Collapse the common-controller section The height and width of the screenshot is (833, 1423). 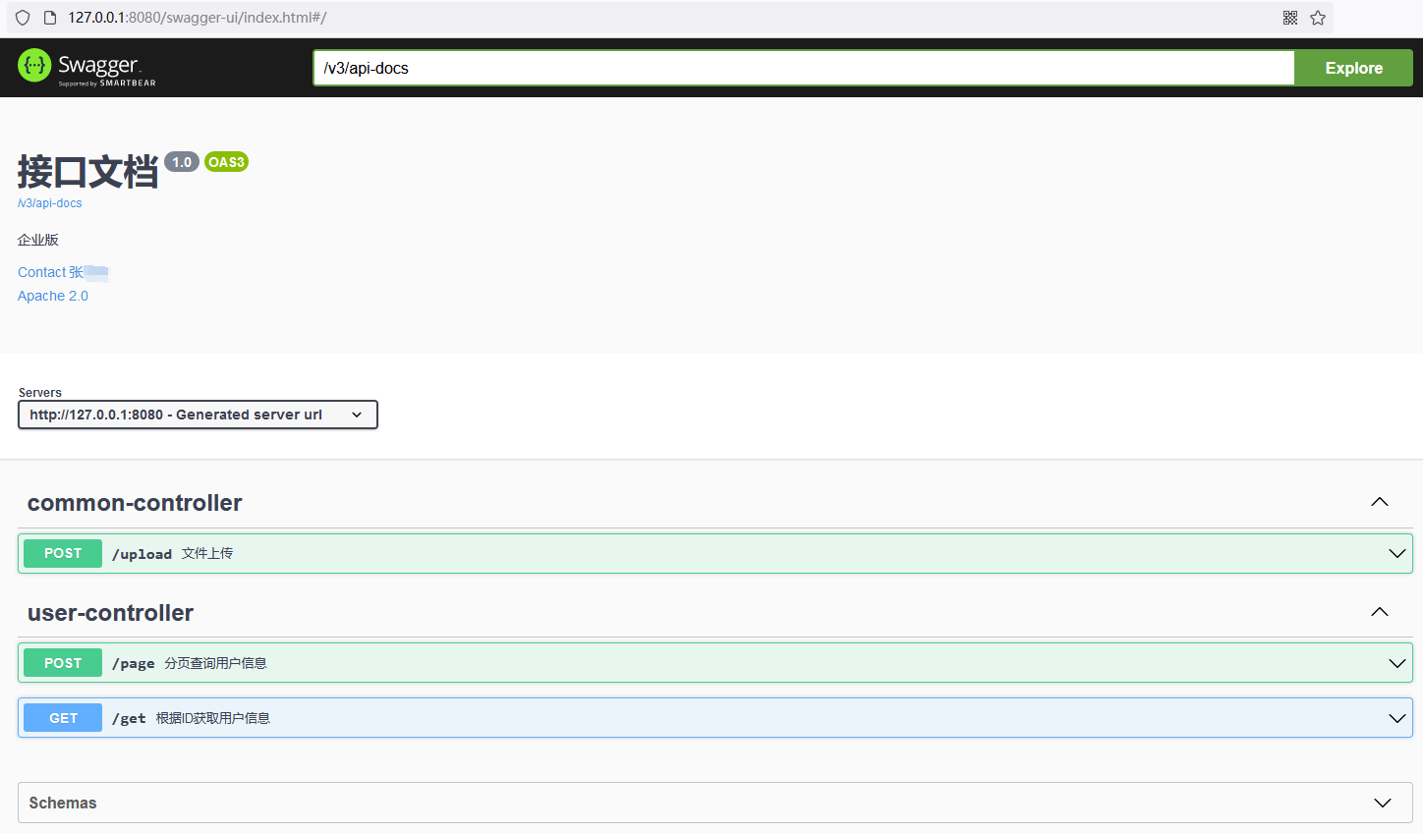[1379, 501]
